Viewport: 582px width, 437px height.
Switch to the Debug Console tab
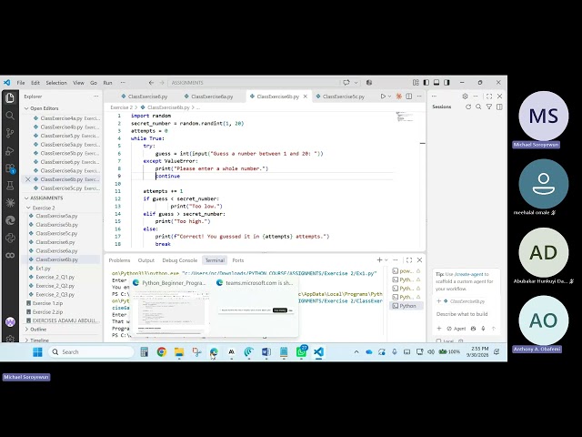[180, 260]
